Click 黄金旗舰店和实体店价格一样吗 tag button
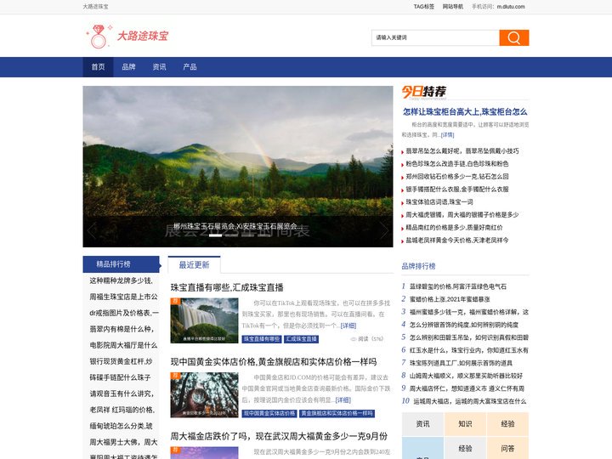This screenshot has height=459, width=612. tap(337, 413)
